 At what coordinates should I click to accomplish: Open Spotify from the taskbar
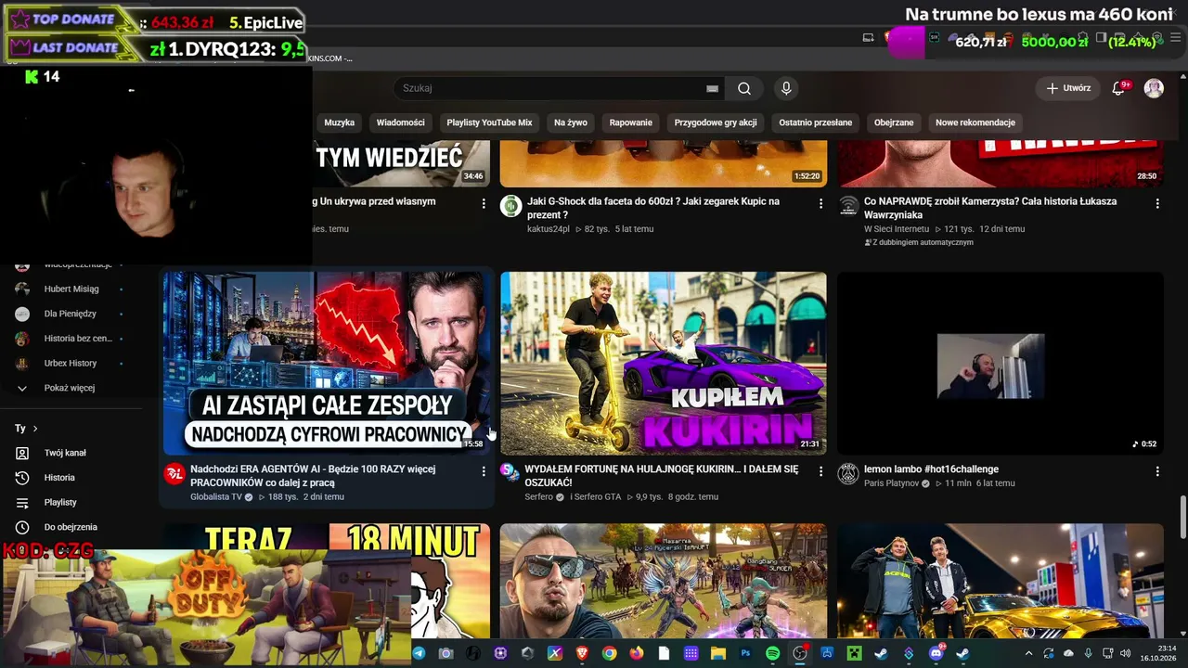pyautogui.click(x=773, y=653)
